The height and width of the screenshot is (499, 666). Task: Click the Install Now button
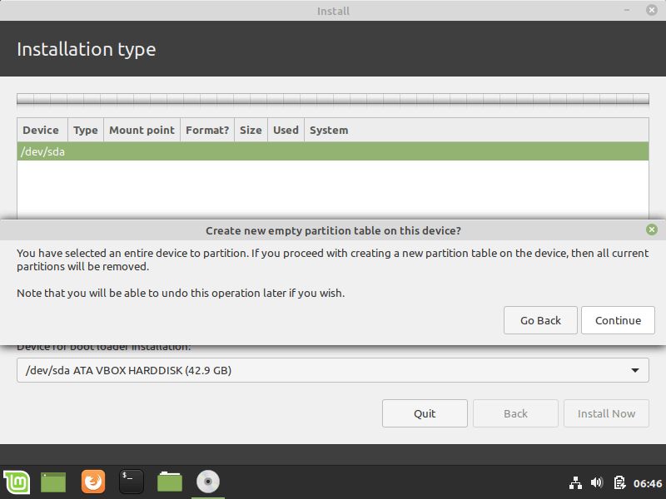606,413
